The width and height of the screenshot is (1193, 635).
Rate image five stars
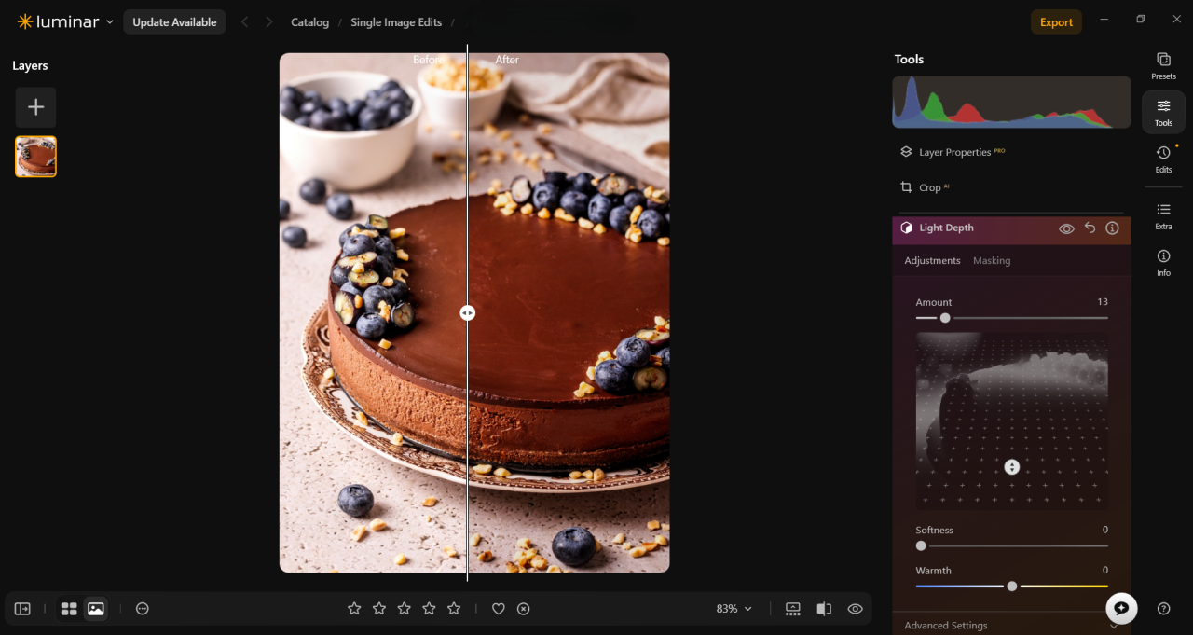[x=454, y=609]
